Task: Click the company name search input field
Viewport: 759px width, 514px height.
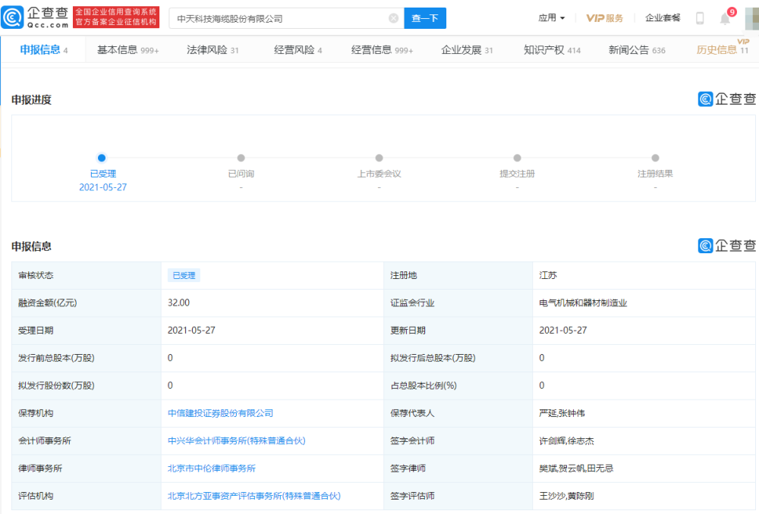Action: tap(277, 18)
